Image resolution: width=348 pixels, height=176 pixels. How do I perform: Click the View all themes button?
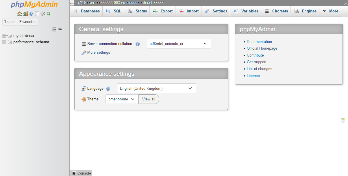(149, 99)
